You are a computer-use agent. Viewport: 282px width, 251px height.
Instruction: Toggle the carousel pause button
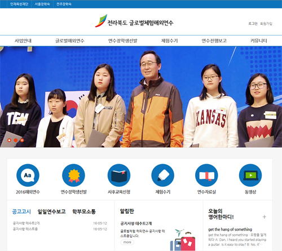coord(22,140)
